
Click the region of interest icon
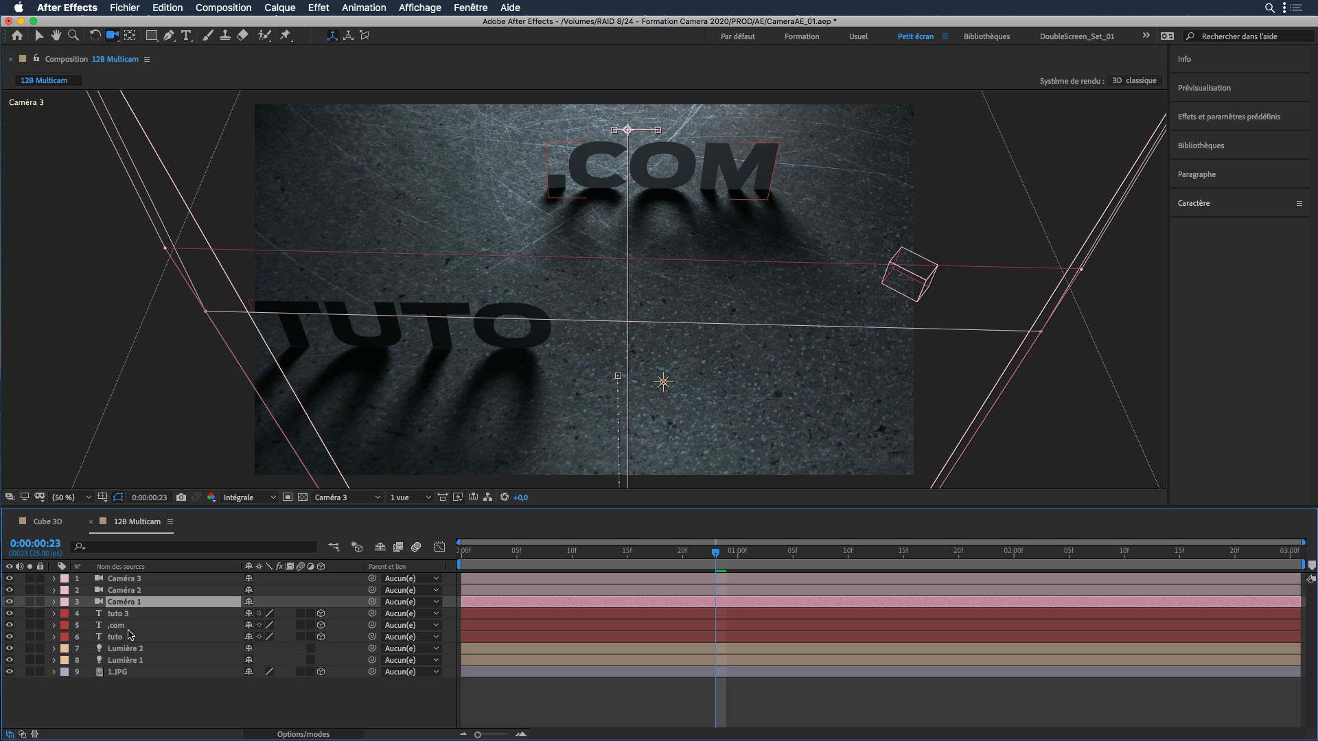coord(288,497)
